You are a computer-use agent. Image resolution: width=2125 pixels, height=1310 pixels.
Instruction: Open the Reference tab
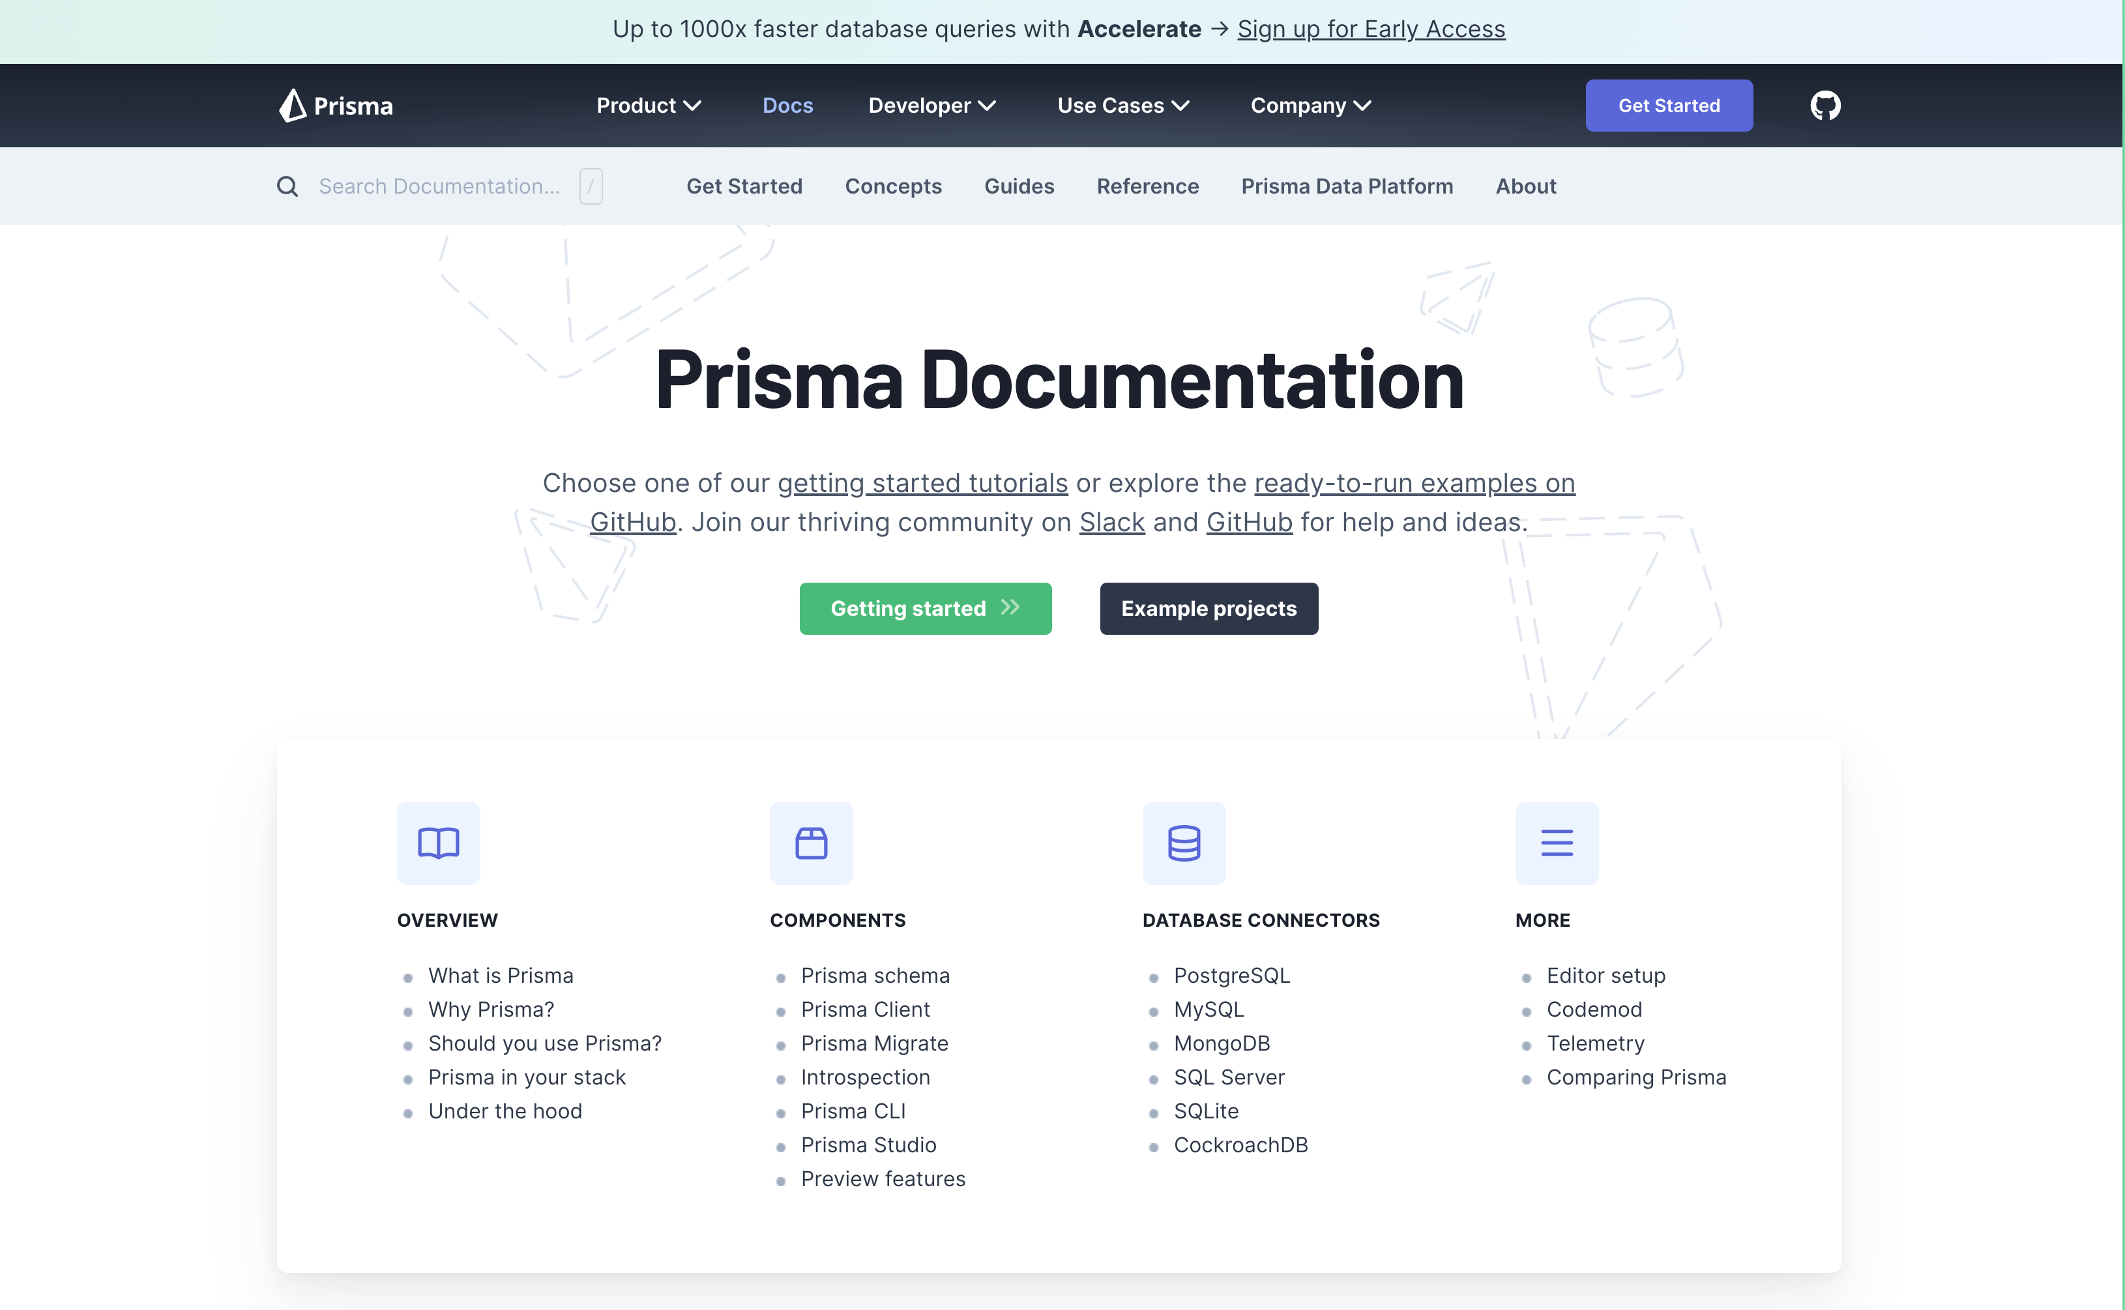pyautogui.click(x=1148, y=186)
